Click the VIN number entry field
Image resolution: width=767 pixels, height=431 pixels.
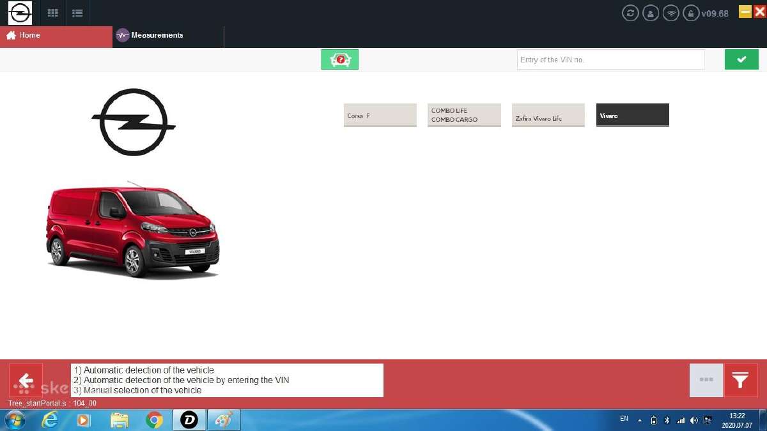coord(610,59)
